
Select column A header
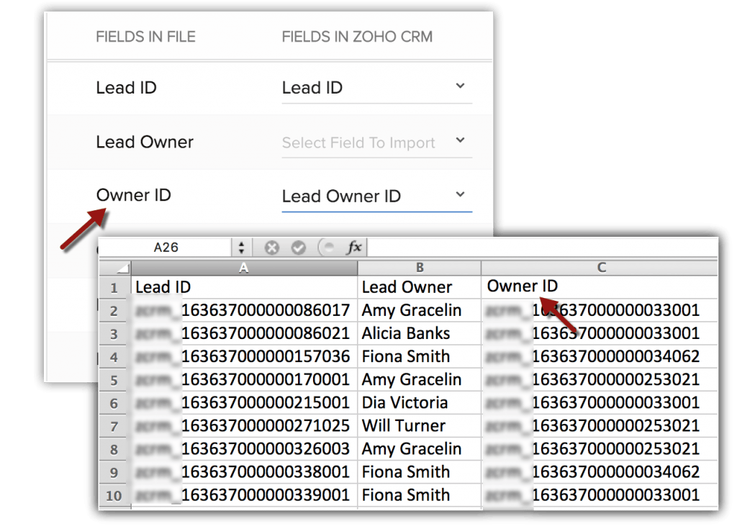[x=244, y=268]
